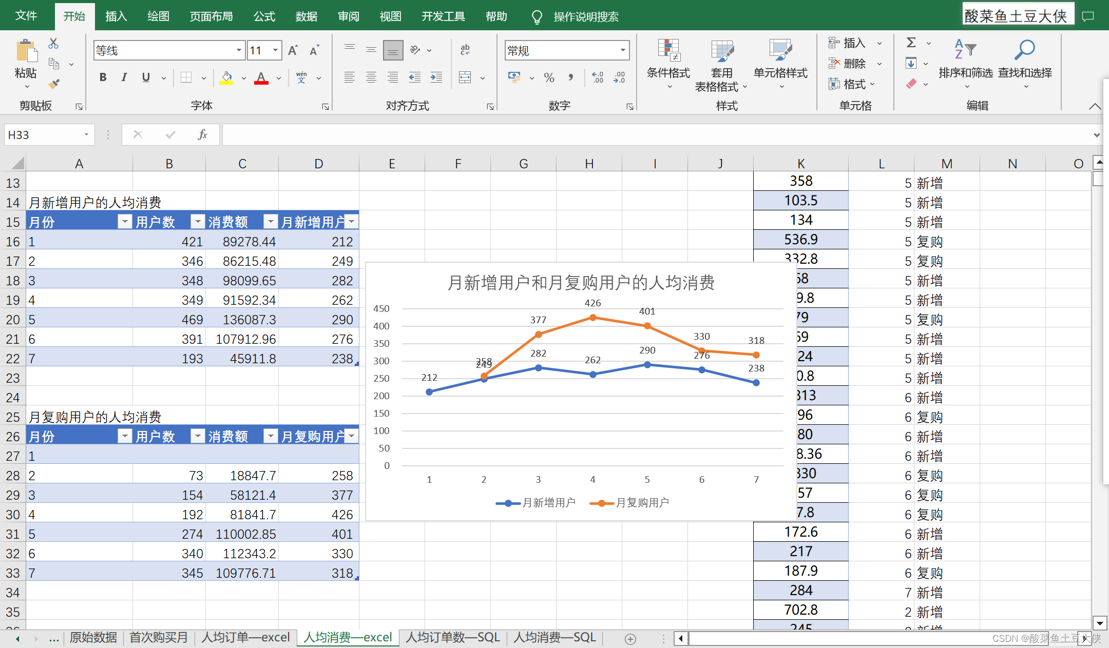Toggle underline formatting
Image resolution: width=1109 pixels, height=648 pixels.
point(146,77)
